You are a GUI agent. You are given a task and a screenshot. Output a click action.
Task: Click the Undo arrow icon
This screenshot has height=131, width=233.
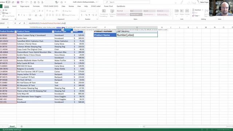pos(22,2)
